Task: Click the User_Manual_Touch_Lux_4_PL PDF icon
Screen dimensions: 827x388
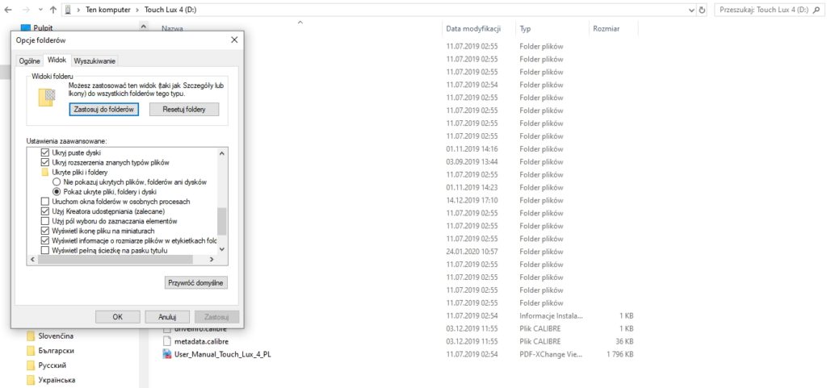Action: coord(167,354)
